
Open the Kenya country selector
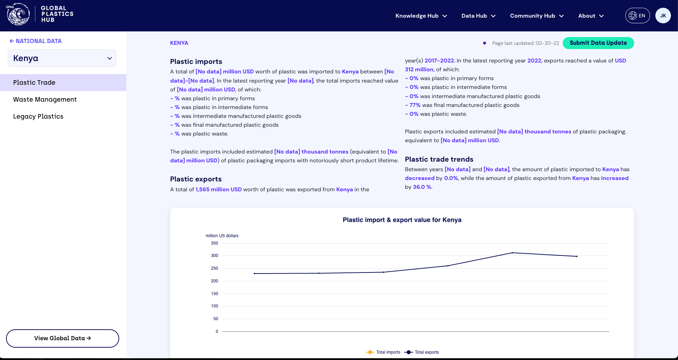click(62, 58)
